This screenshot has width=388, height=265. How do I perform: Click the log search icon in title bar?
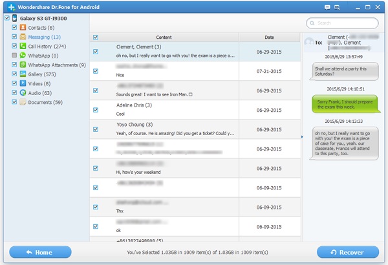(x=337, y=7)
